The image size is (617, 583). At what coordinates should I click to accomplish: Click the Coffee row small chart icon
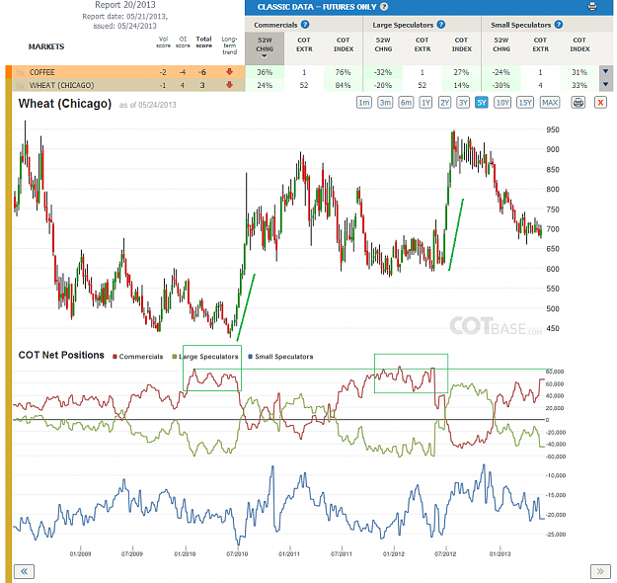[x=21, y=72]
